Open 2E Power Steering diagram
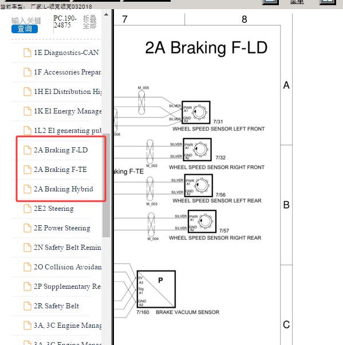 coord(62,228)
